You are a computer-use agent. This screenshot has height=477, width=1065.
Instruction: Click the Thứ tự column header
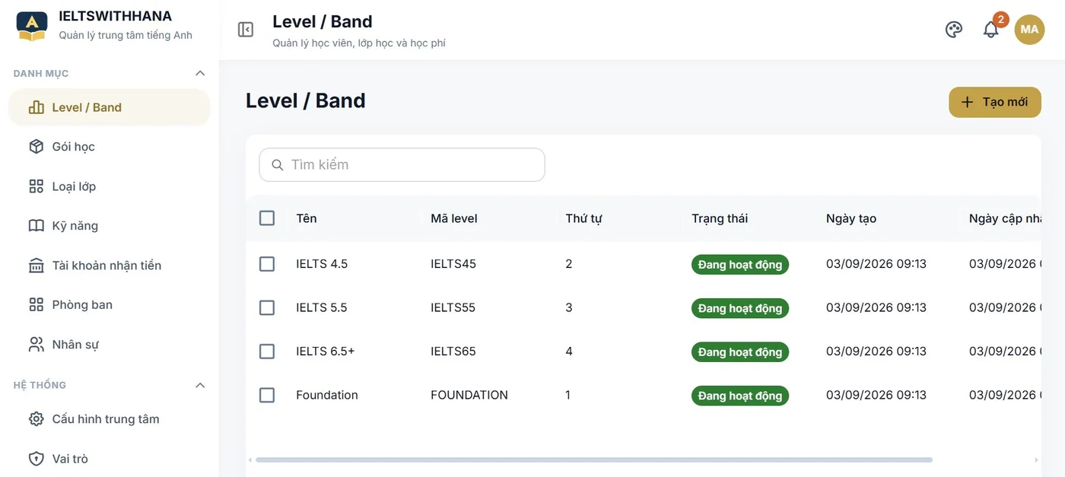pos(583,218)
